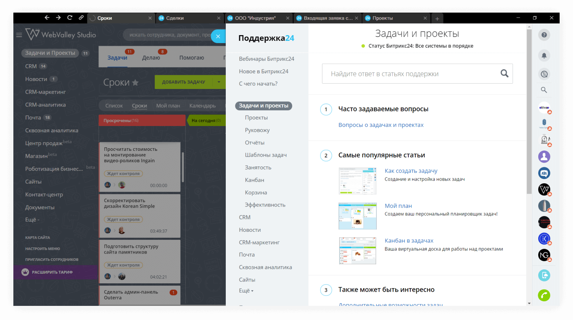Image resolution: width=573 pixels, height=320 pixels.
Task: Open the dropdown arrow beside Добавить задачу
Action: (x=219, y=82)
